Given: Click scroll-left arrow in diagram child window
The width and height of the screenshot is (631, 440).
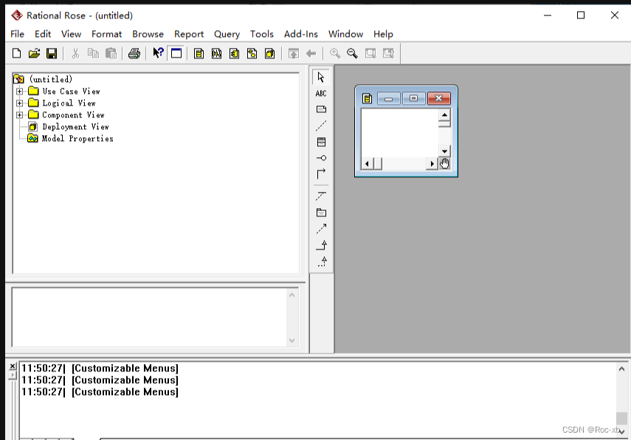Looking at the screenshot, I should point(367,163).
